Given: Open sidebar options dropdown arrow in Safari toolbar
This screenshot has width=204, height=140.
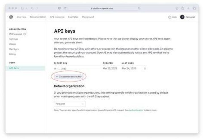Looking at the screenshot, I should (x=26, y=8).
